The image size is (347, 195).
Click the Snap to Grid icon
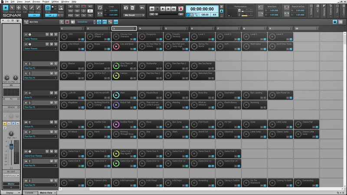[48, 8]
